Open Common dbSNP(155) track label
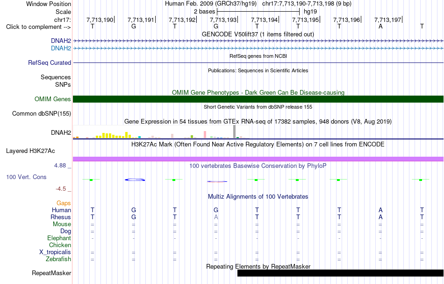This screenshot has height=284, width=444. click(42, 114)
